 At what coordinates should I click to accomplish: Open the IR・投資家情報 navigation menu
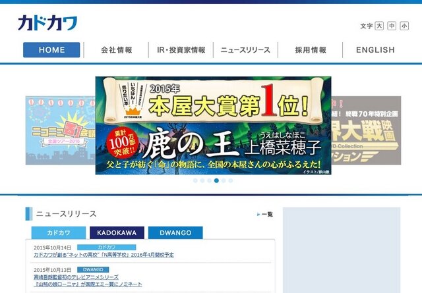tap(181, 50)
